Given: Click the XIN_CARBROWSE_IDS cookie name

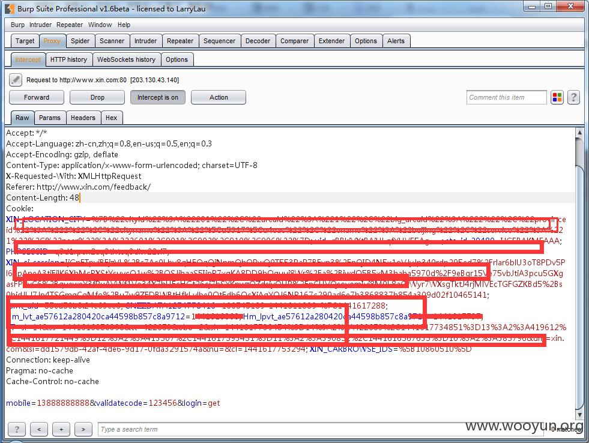Looking at the screenshot, I should click(x=351, y=349).
